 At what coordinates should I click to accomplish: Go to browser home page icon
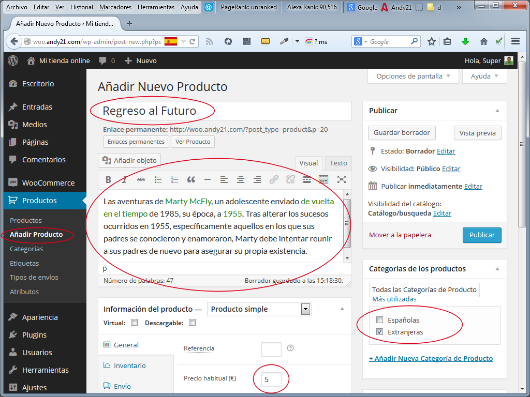484,41
